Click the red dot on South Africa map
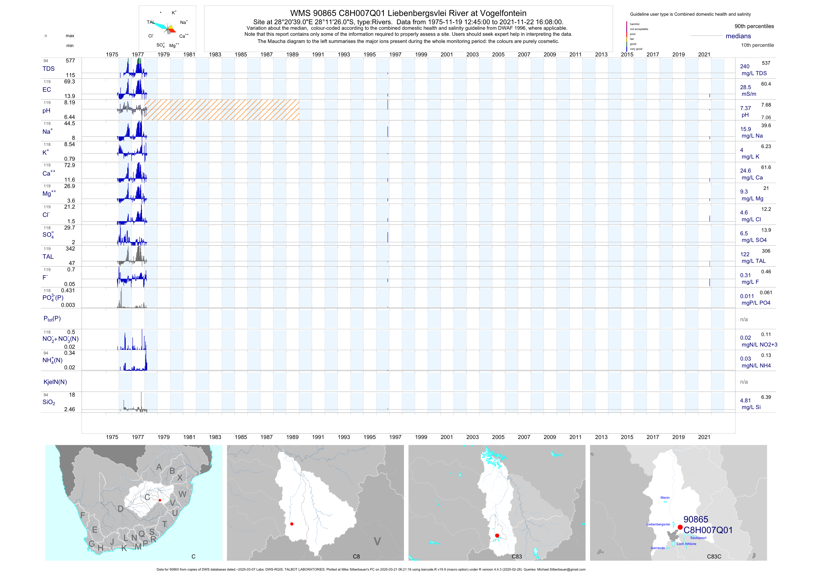The height and width of the screenshot is (578, 817). click(160, 500)
